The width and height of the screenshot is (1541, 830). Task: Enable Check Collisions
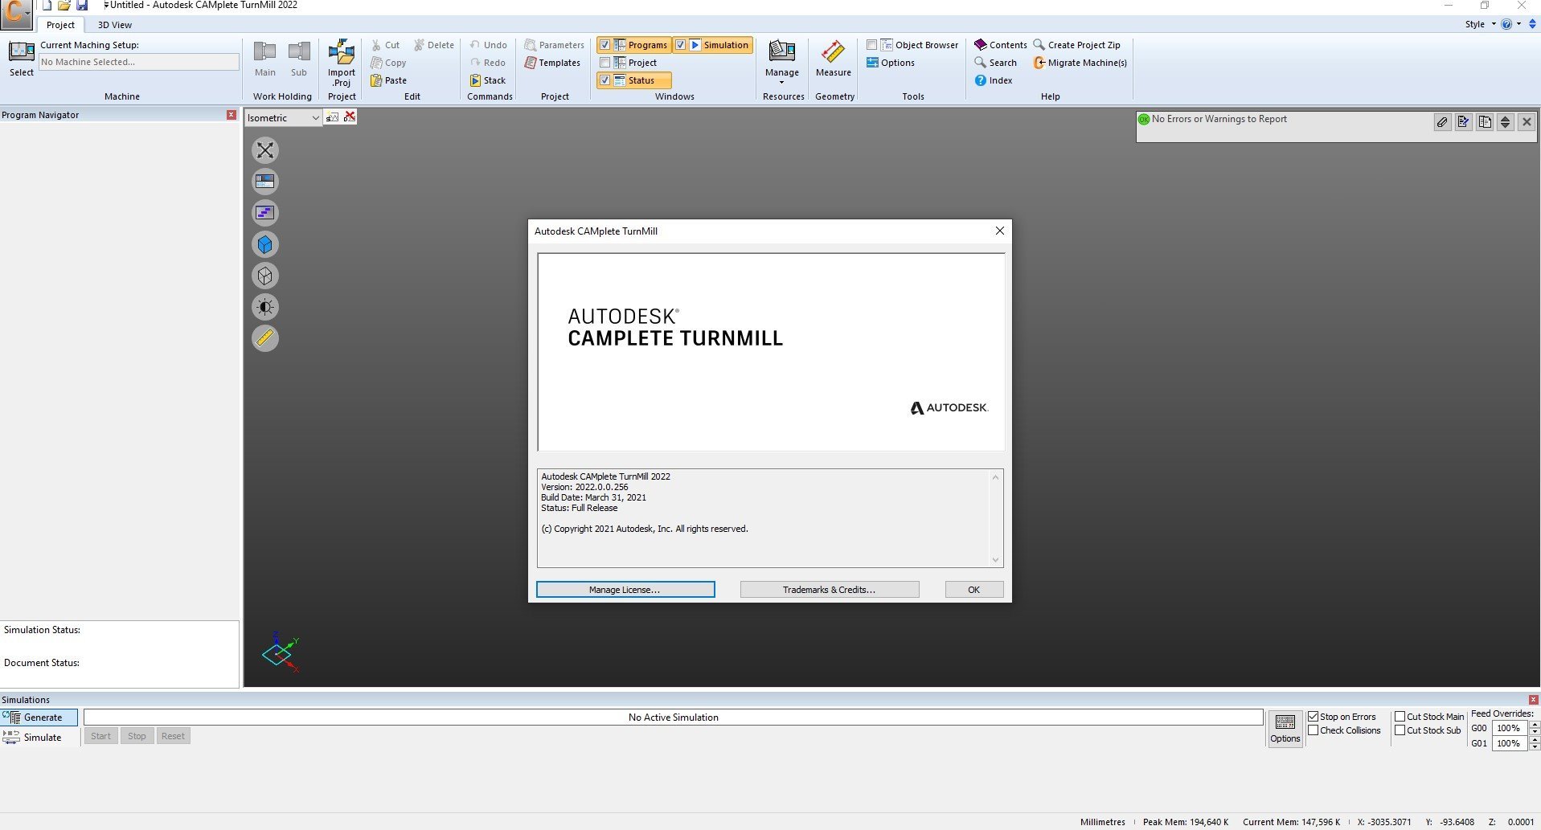1314,730
